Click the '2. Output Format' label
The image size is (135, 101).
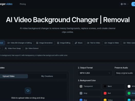85,68
